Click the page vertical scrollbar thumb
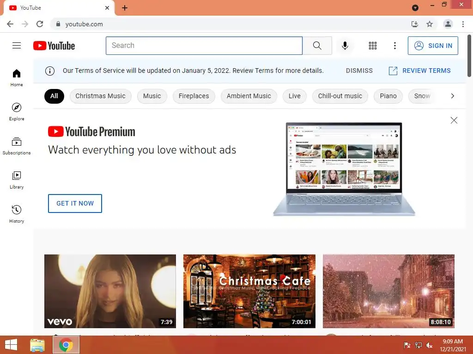The width and height of the screenshot is (473, 354). tap(469, 56)
